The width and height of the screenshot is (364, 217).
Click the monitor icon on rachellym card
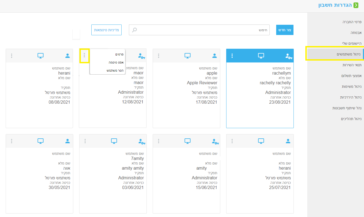[261, 56]
